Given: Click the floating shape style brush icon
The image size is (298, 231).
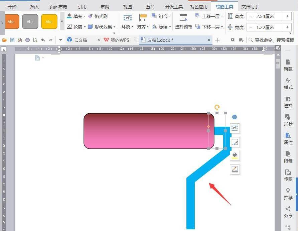Looking at the screenshot, I should pyautogui.click(x=235, y=142).
